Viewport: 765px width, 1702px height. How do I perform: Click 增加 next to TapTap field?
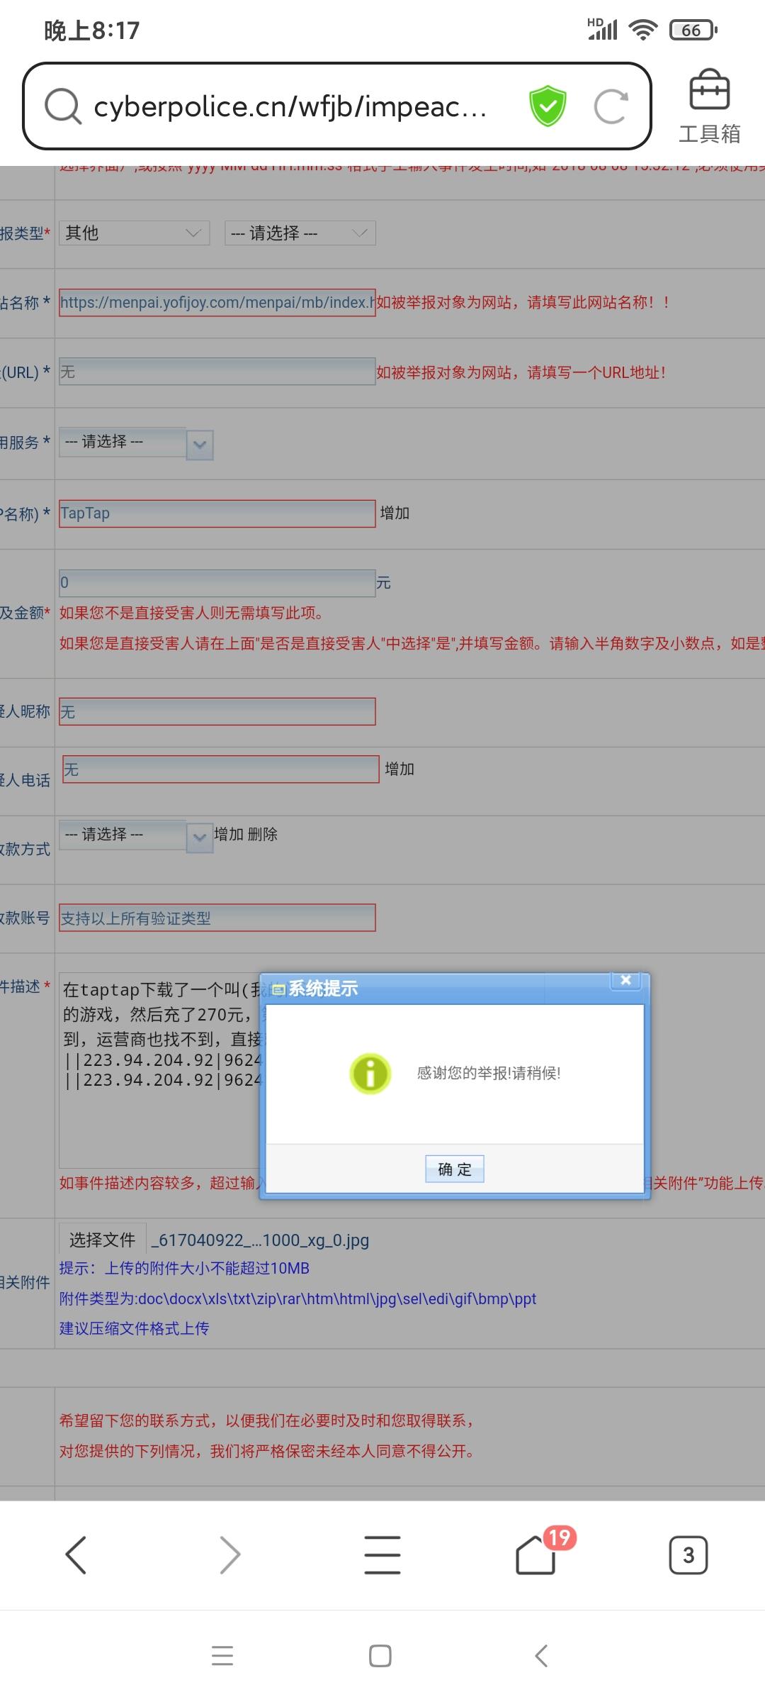(x=395, y=513)
